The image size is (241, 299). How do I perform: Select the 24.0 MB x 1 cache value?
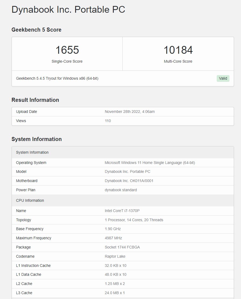click(x=115, y=293)
